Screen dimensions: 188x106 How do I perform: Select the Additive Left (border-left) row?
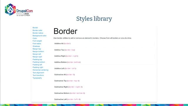65,68
